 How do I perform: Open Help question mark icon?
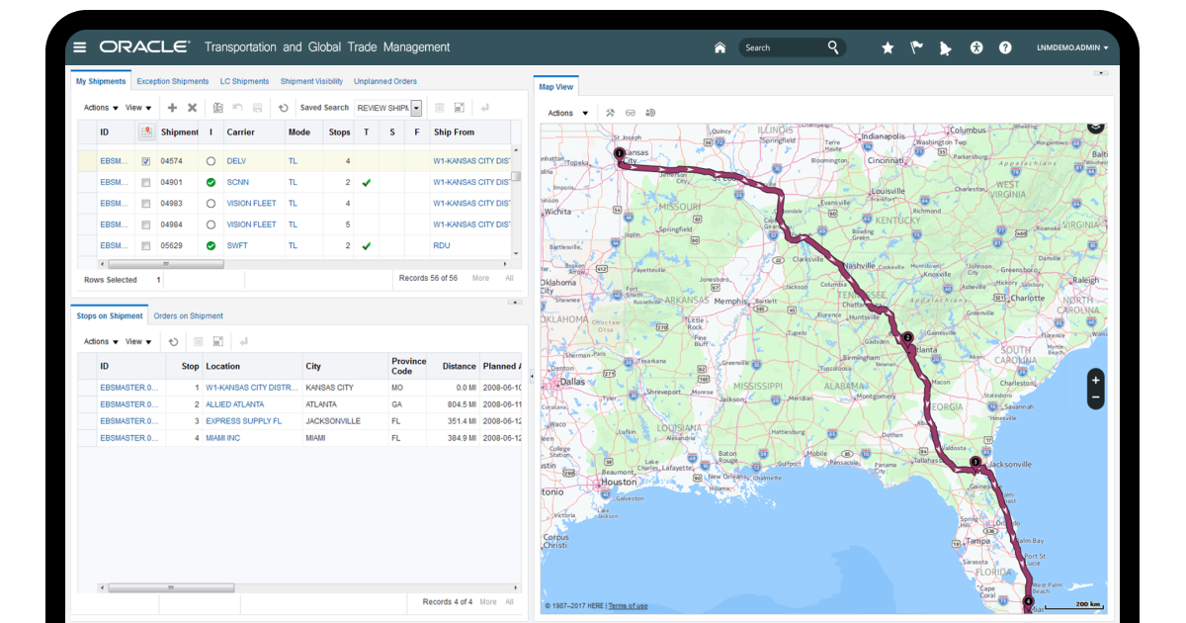(1005, 46)
